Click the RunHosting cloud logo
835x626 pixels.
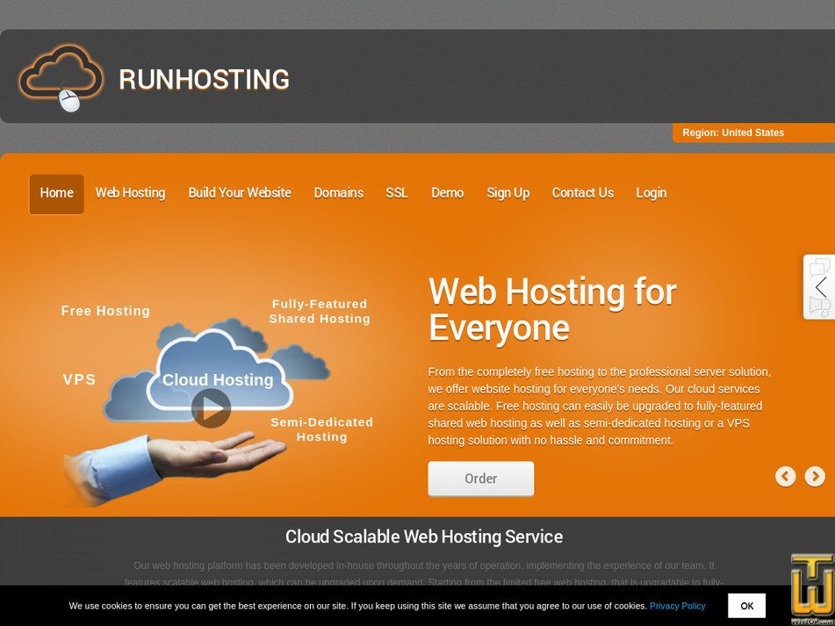61,77
